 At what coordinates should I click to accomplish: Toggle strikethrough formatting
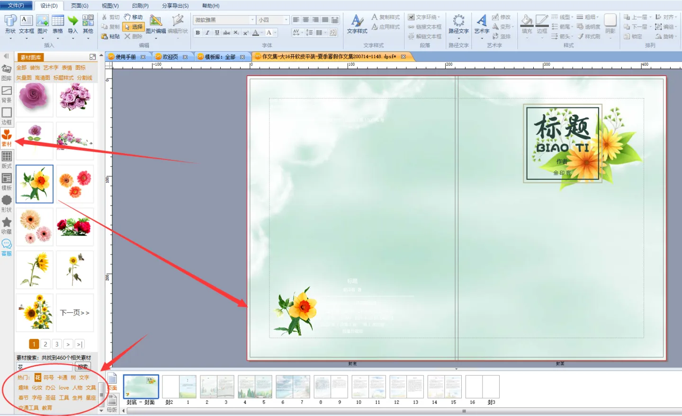226,33
